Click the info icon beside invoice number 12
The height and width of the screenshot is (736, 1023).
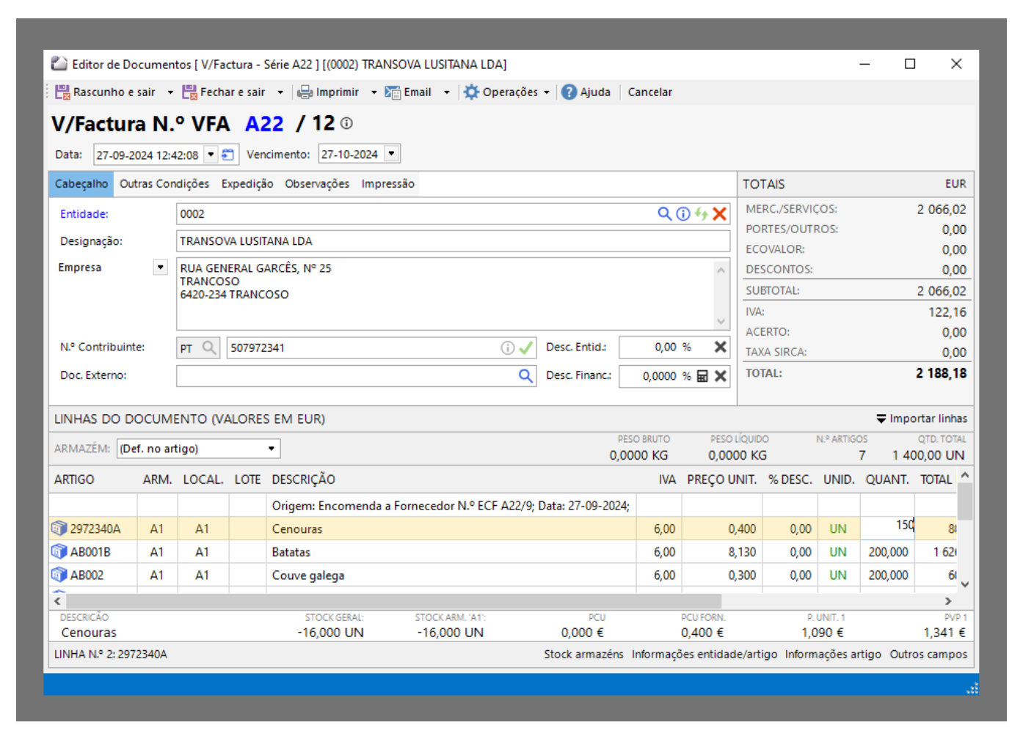[x=346, y=124]
